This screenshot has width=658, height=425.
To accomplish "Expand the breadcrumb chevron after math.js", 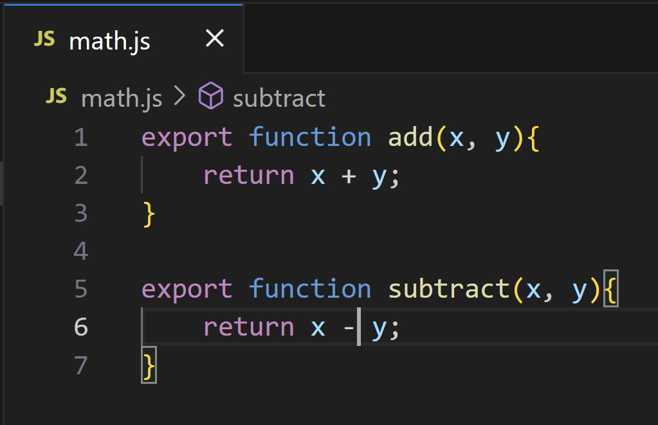I will coord(179,96).
